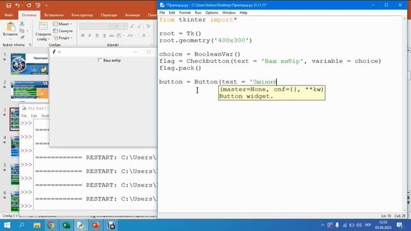
Task: Click the Cut scissors icon
Action: pos(22,24)
